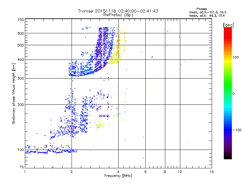Click the x-axis tick label '1'

click(x=25, y=172)
